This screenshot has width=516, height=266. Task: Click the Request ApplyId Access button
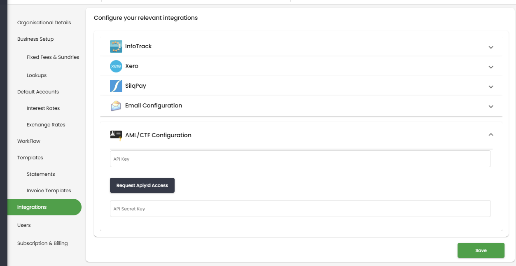coord(142,185)
